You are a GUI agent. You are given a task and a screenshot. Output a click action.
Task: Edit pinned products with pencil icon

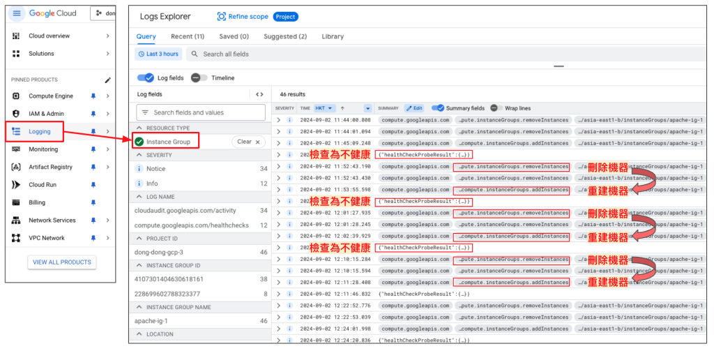pos(107,80)
